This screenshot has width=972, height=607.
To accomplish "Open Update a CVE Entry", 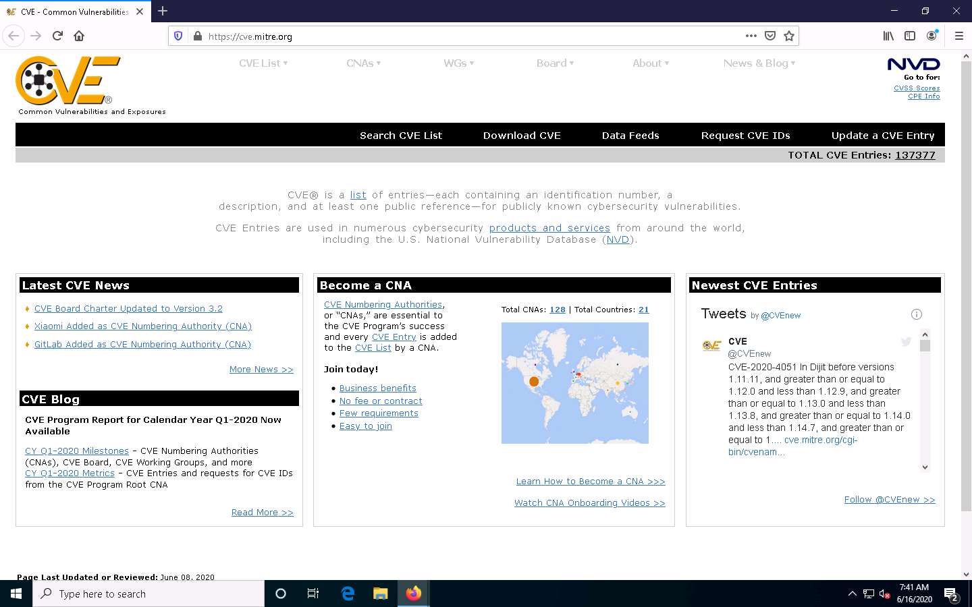I will coord(883,136).
